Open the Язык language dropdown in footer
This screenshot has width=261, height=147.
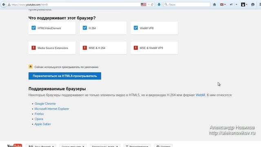(41, 146)
